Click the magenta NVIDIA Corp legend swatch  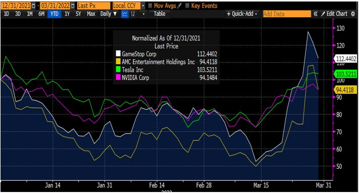click(x=118, y=77)
